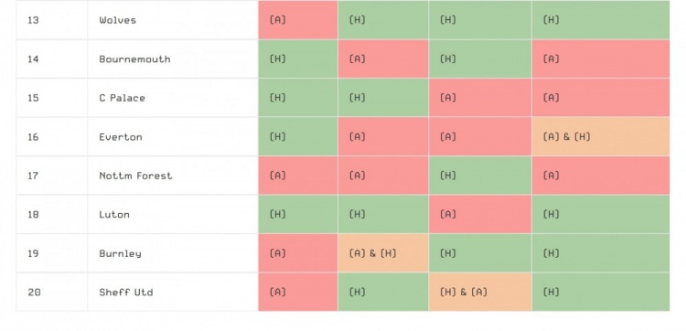
Task: Click C Palace's last red (A) cell
Action: point(601,98)
